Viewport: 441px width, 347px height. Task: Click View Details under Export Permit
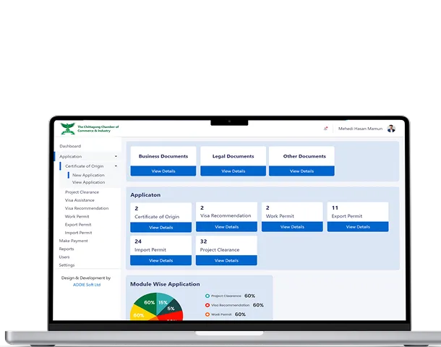358,227
